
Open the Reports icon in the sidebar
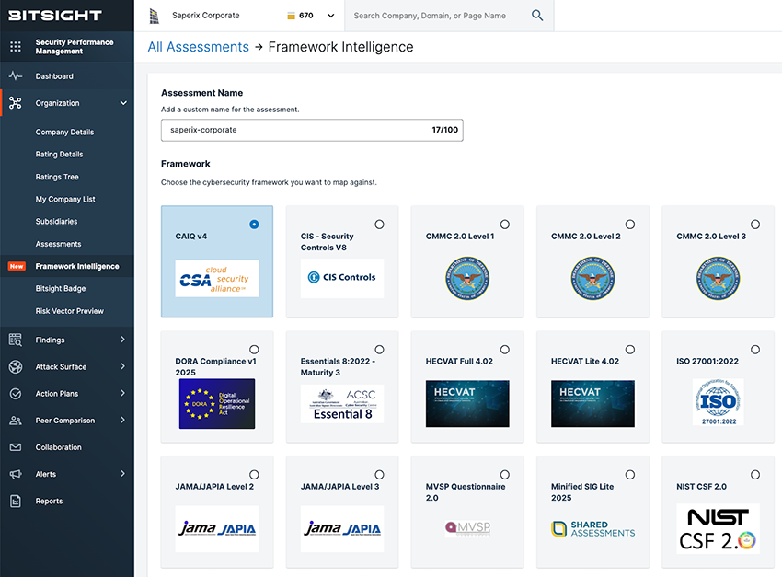coord(16,501)
